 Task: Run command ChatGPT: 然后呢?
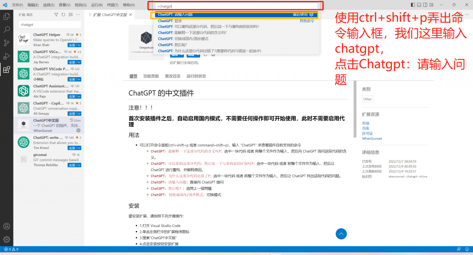[237, 45]
